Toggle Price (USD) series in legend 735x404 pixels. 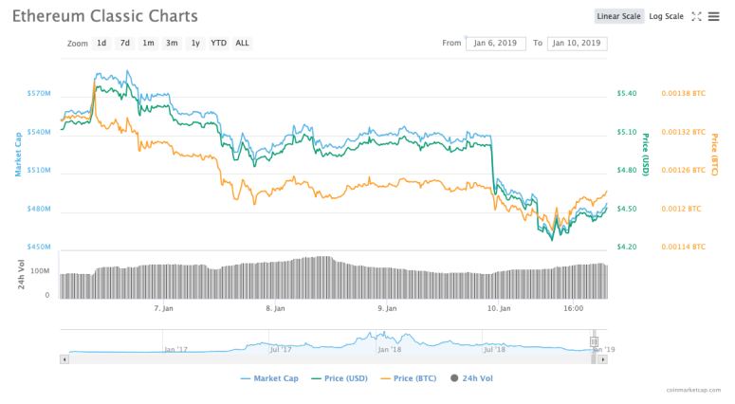(340, 378)
